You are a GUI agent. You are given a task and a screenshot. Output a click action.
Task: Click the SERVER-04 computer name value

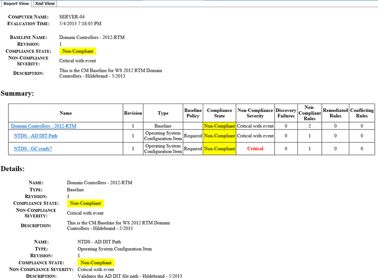coord(72,17)
